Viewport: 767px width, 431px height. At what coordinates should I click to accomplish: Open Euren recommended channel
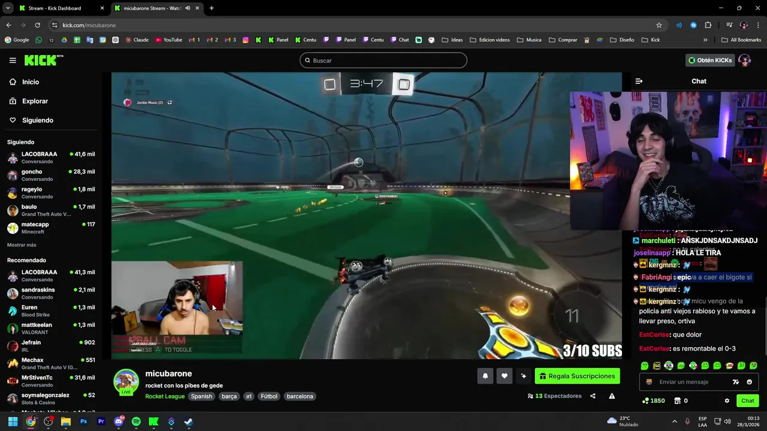52,311
